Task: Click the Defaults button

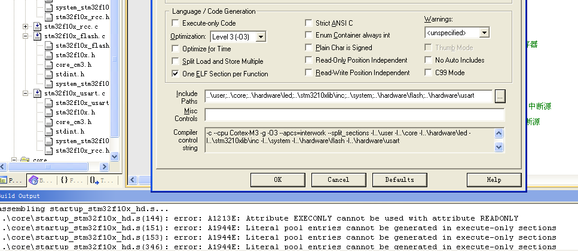Action: (400, 179)
